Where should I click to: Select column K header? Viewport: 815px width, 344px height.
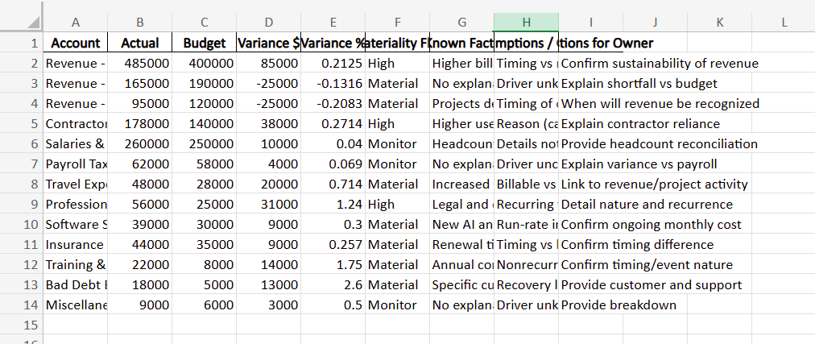point(720,23)
